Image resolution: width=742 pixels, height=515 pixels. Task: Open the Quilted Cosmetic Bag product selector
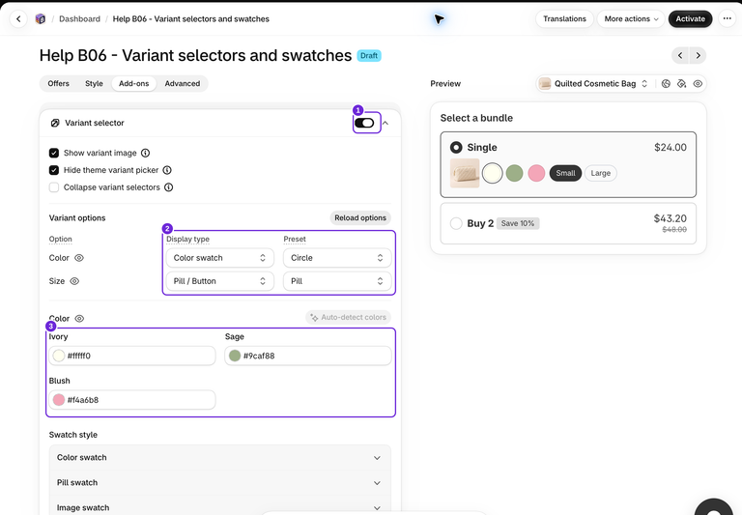pos(594,84)
